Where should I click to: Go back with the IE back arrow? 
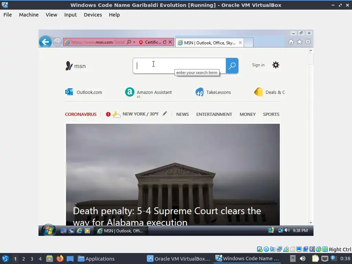click(45, 42)
